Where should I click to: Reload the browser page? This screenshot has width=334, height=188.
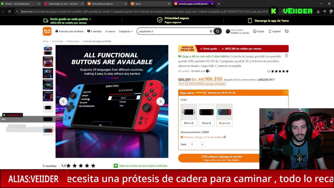[9, 11]
